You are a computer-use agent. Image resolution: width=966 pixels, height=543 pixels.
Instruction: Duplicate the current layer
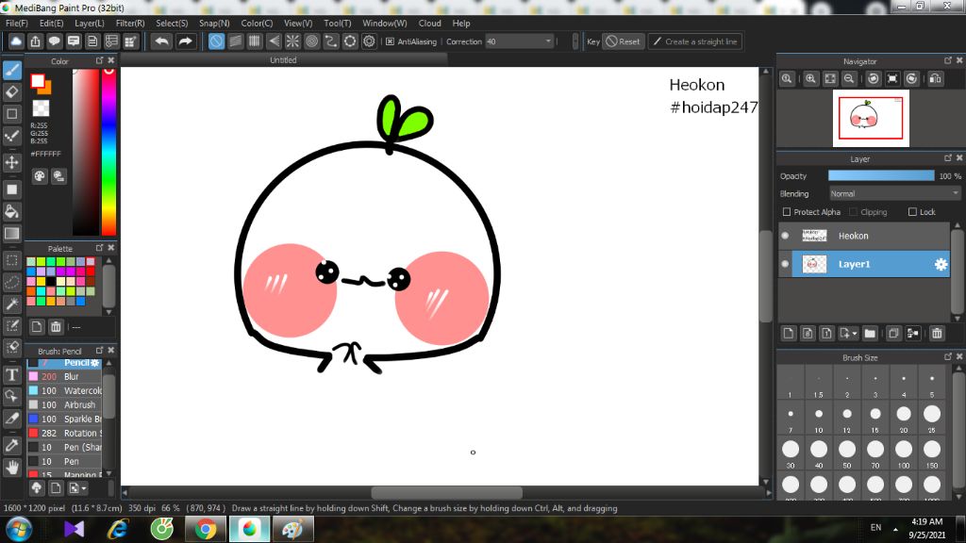tap(893, 333)
